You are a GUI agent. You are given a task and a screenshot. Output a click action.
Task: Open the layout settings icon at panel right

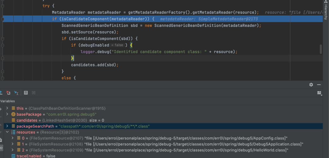(319, 93)
